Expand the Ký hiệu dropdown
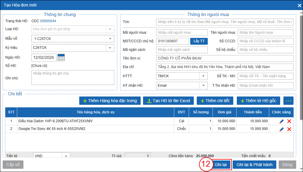Screen dimensions: 303x172 coord(110,48)
